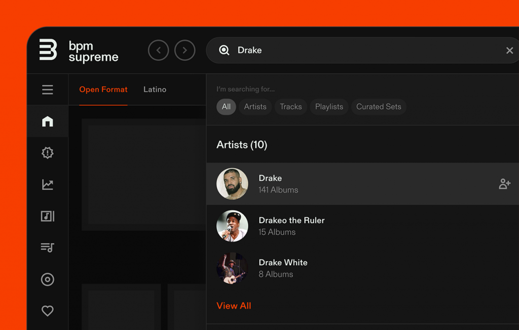Screen dimensions: 519x330
Task: Click View All artists link
Action: pos(234,306)
